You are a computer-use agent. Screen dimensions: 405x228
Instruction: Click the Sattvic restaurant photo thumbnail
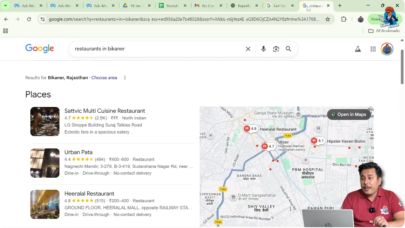click(45, 121)
